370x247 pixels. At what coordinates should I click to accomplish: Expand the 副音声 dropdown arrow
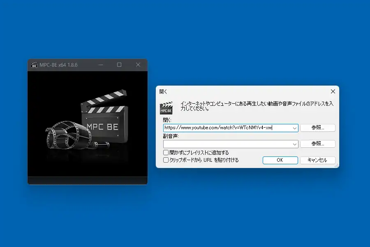click(294, 144)
